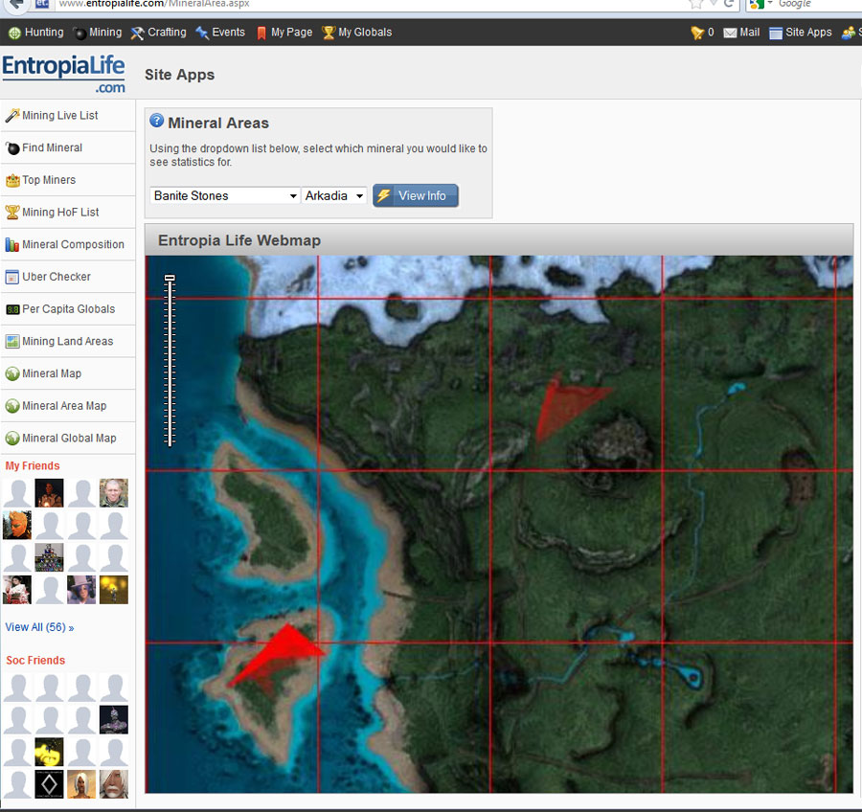This screenshot has width=862, height=812.
Task: Open soc friend avatar with diamond symbol
Action: [x=49, y=784]
